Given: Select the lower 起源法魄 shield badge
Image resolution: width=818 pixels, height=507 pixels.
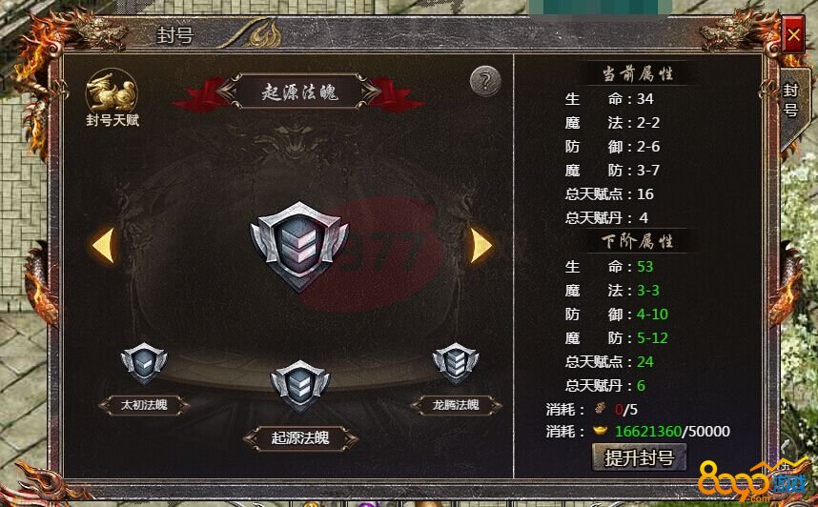Looking at the screenshot, I should point(299,385).
